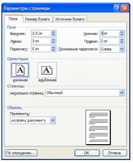Increase the Нижнее margin with up arrow
133x163 pixels.
point(122,32)
